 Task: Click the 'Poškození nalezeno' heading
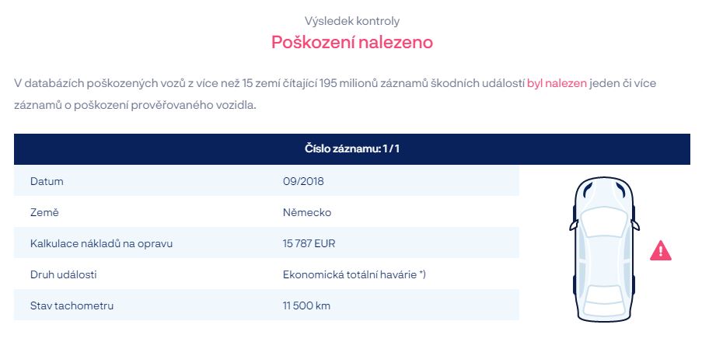tap(352, 42)
